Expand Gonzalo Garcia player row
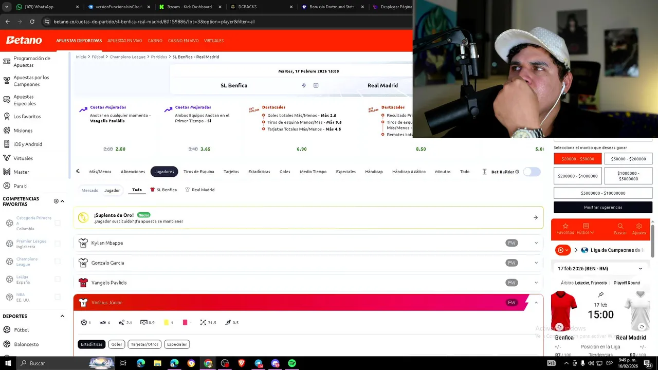The width and height of the screenshot is (658, 370). (x=308, y=263)
